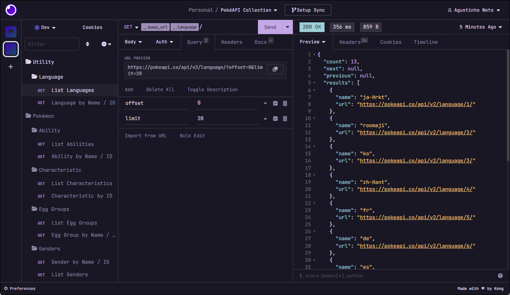The width and height of the screenshot is (510, 295).
Task: Switch to response Headers tab
Action: point(354,42)
